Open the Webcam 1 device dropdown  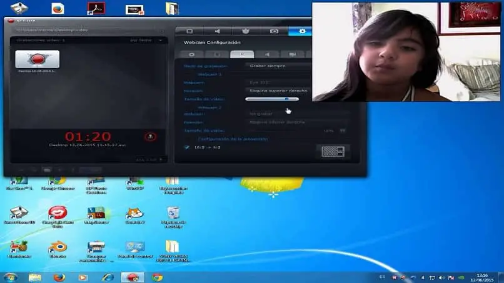click(278, 82)
